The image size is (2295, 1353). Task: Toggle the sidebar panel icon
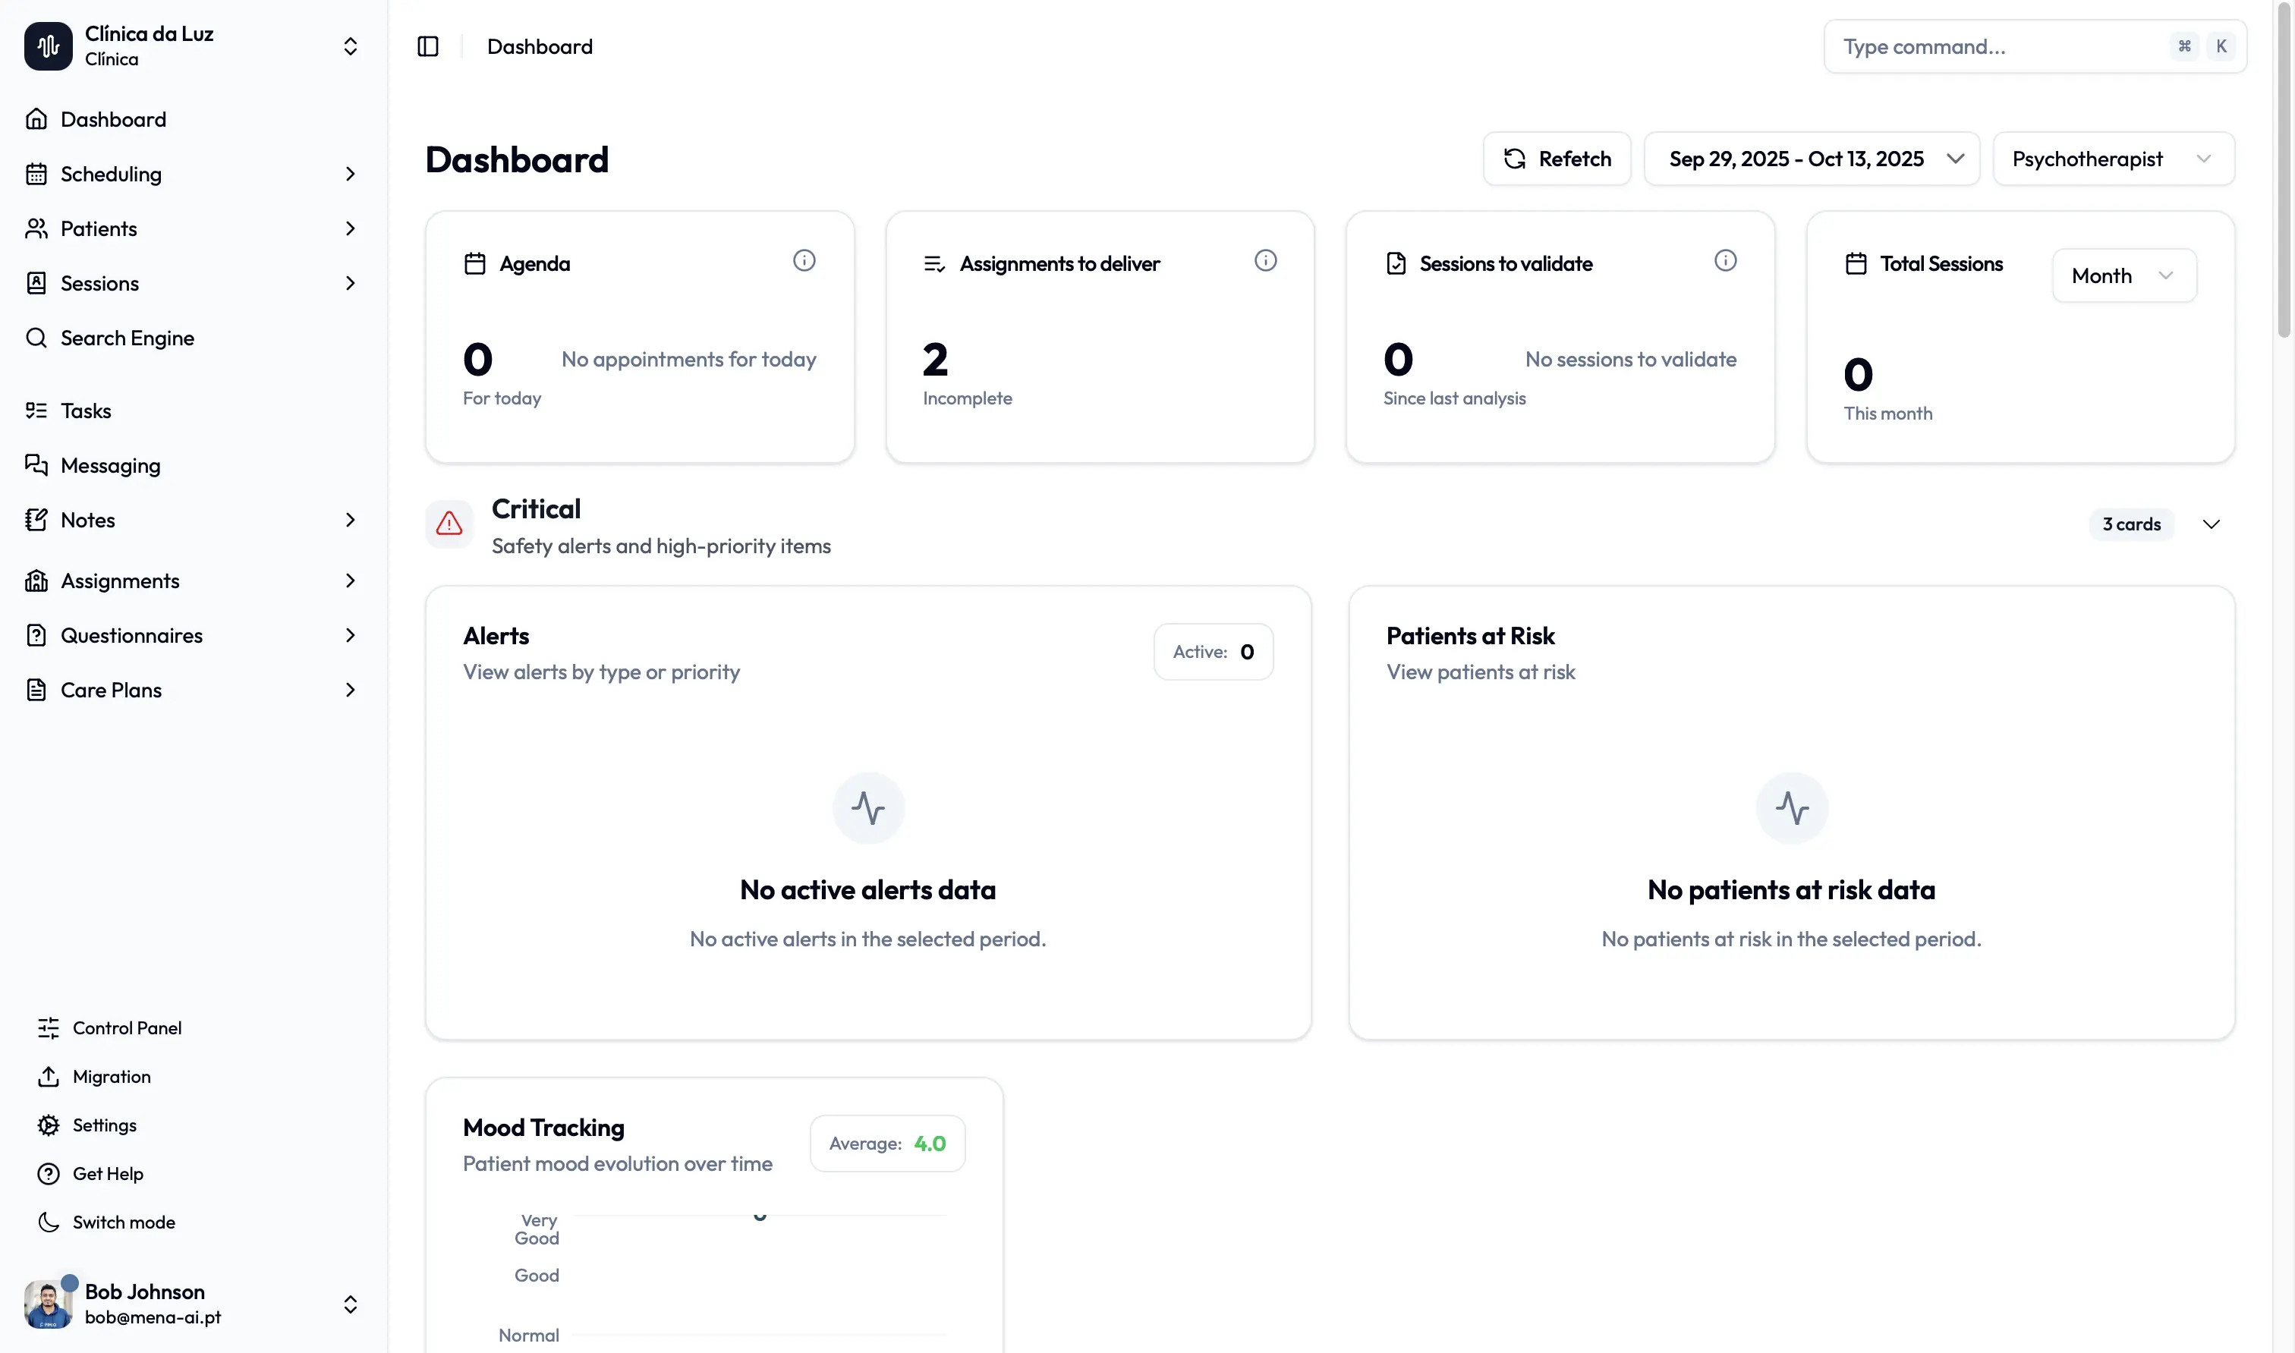[427, 46]
